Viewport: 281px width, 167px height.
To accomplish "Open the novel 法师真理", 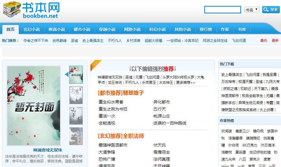I will (x=161, y=159).
